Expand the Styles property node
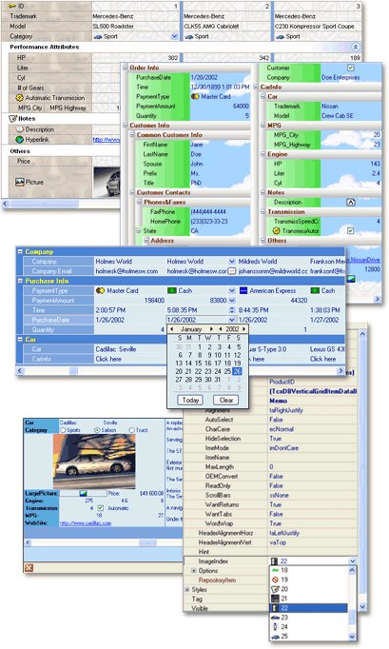This screenshot has width=389, height=649. 187,589
